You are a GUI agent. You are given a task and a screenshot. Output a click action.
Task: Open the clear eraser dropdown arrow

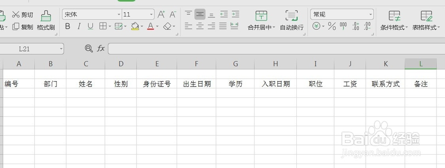(x=174, y=27)
